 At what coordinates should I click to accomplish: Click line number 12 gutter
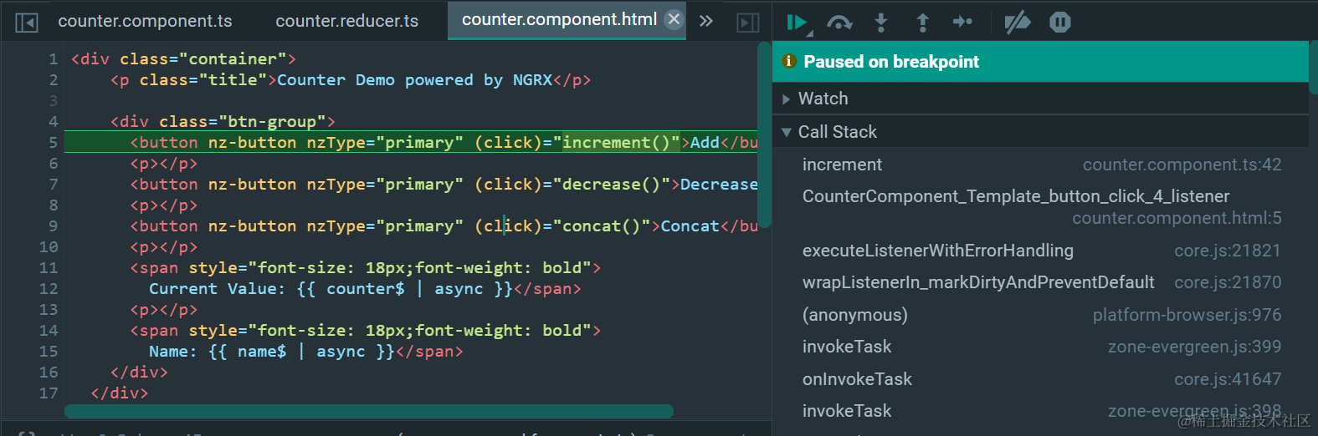[49, 289]
